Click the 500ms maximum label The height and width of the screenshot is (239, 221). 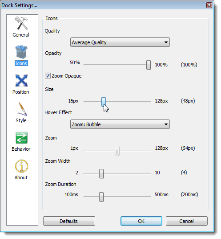[161, 195]
